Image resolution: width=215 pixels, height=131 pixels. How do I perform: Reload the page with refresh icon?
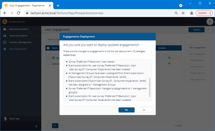pos(19,13)
